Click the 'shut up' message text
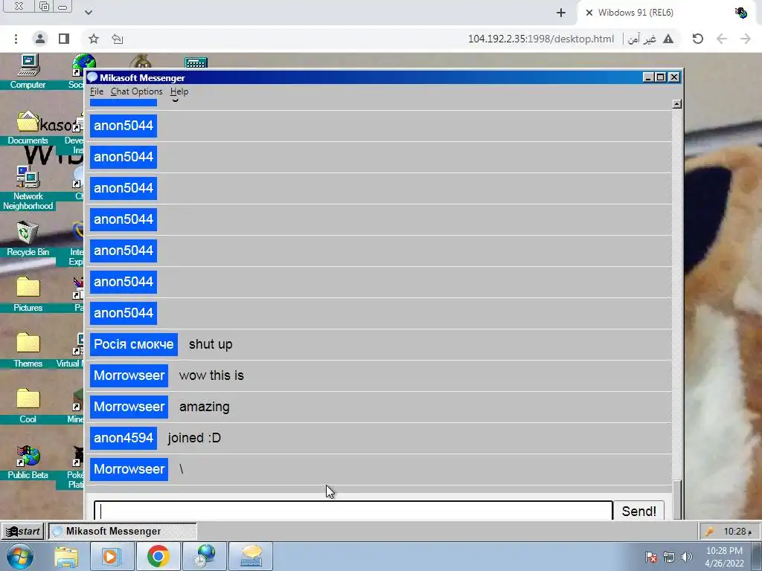This screenshot has height=571, width=762. pos(211,344)
